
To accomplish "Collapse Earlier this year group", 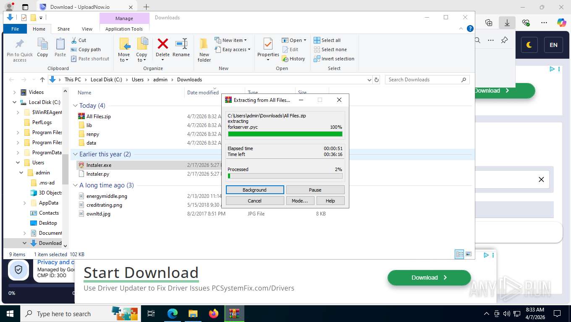I will coord(75,154).
